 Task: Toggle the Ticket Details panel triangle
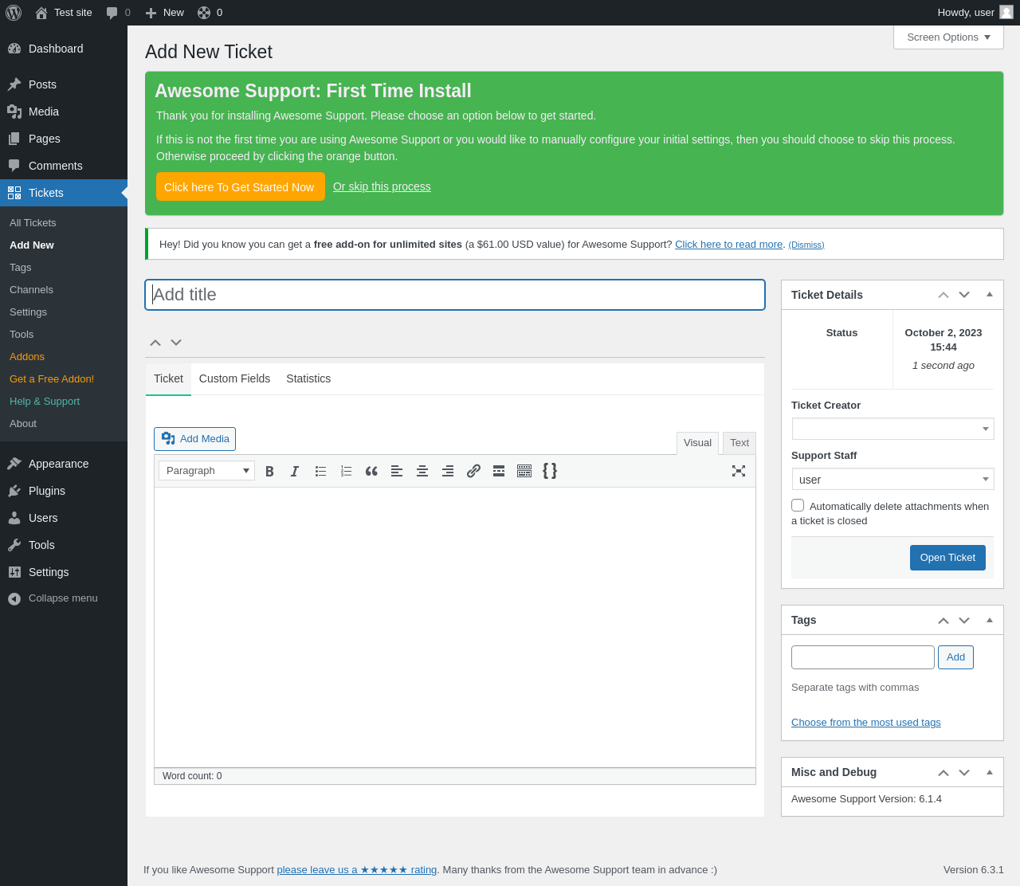990,295
